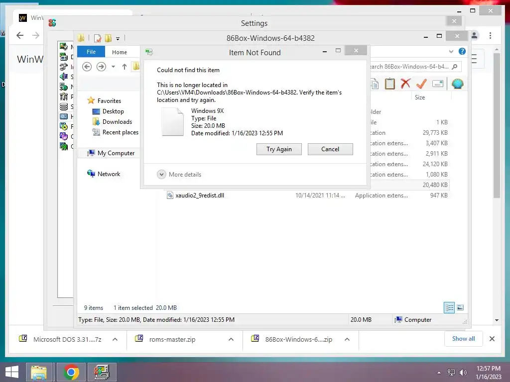Click Show all downloads
Screen dimensions: 510x382
463,339
